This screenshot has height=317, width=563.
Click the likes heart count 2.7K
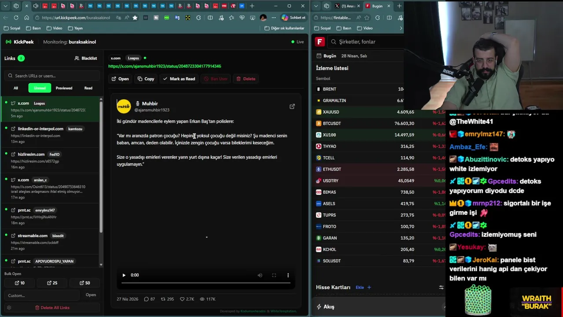click(187, 299)
